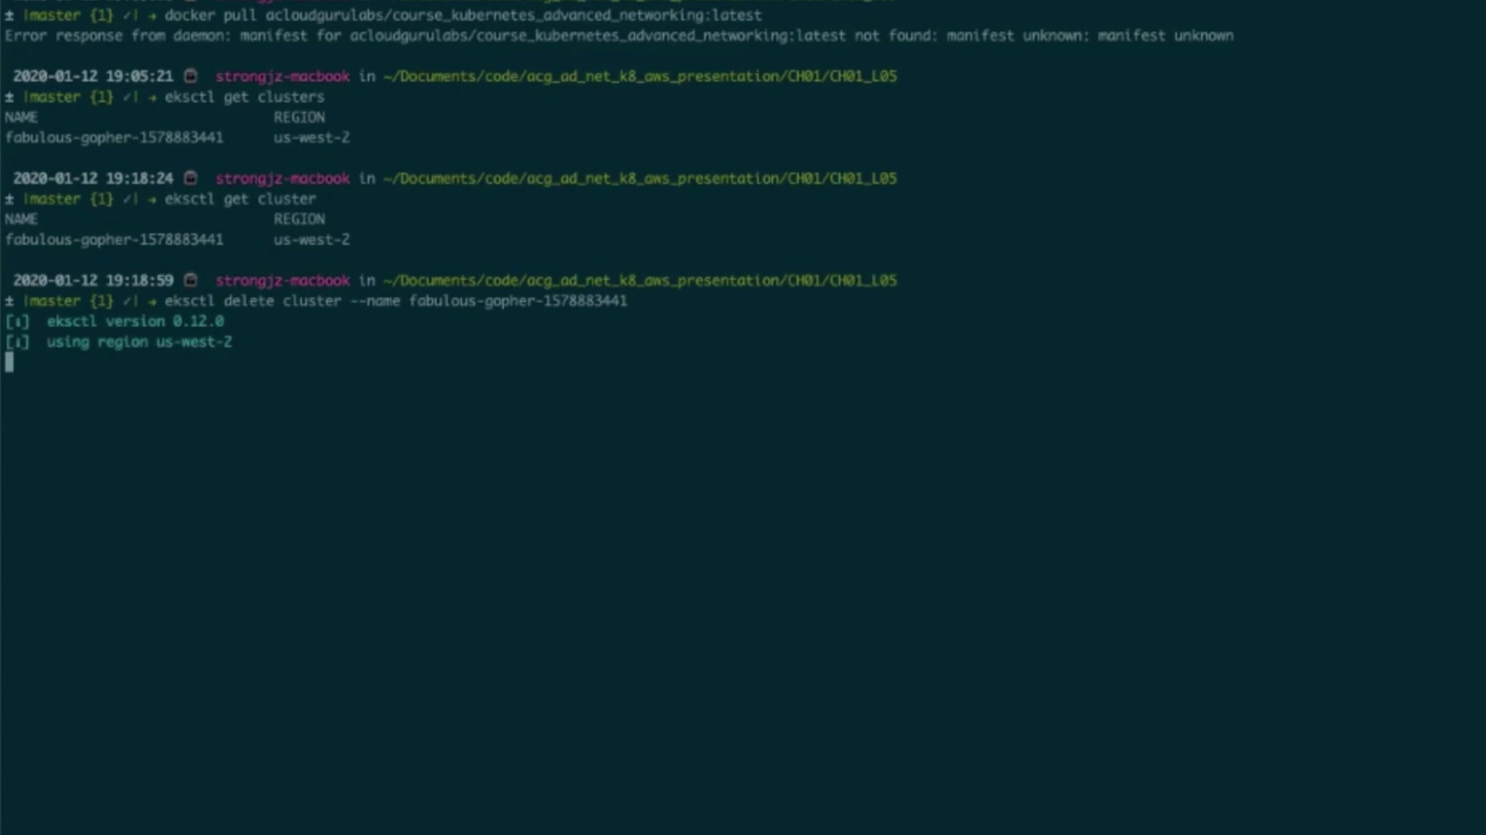Click the "NAME" header under "eksctl get cluster"

[21, 220]
